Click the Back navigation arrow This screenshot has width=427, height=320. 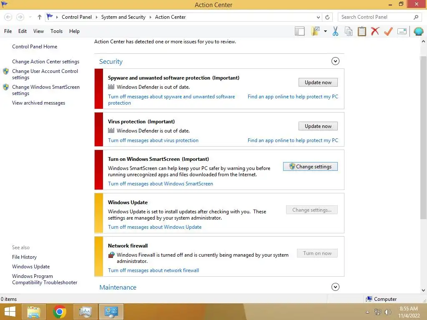click(x=8, y=17)
